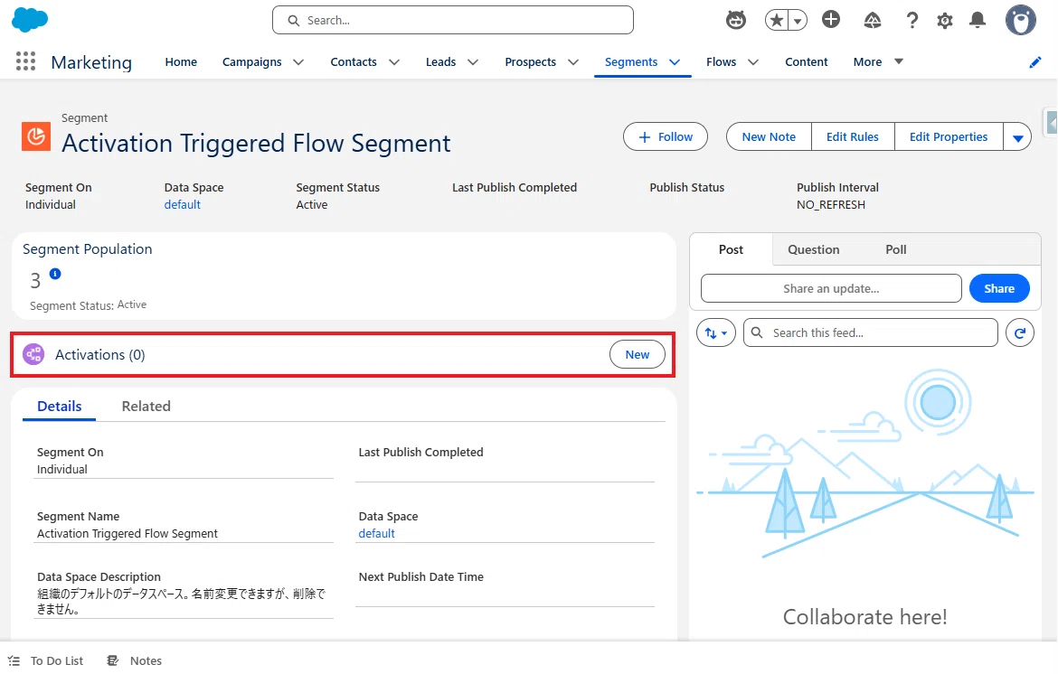Click the Segment Population info icon

pyautogui.click(x=55, y=274)
